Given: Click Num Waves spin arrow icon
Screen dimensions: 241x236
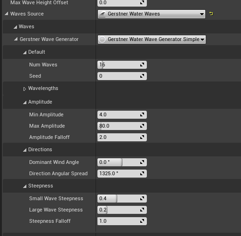Looking at the screenshot, I should tap(142, 65).
